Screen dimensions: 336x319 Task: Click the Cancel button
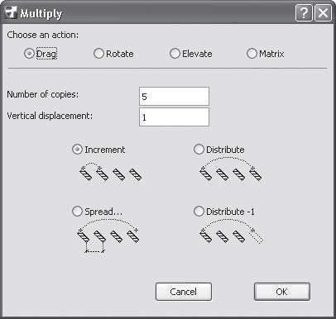pyautogui.click(x=184, y=292)
